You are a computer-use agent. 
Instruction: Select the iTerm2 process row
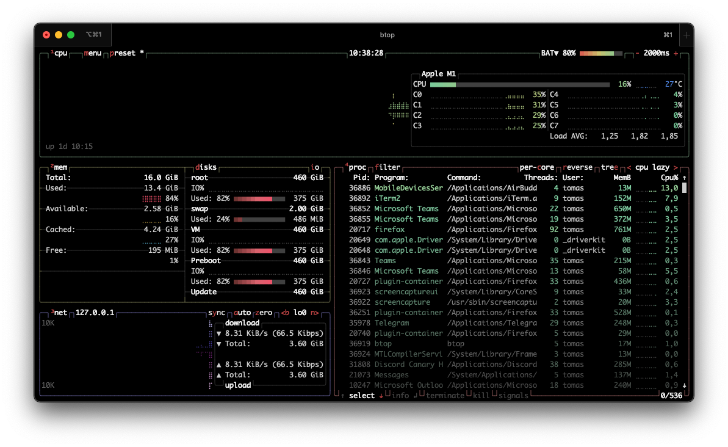pyautogui.click(x=513, y=198)
